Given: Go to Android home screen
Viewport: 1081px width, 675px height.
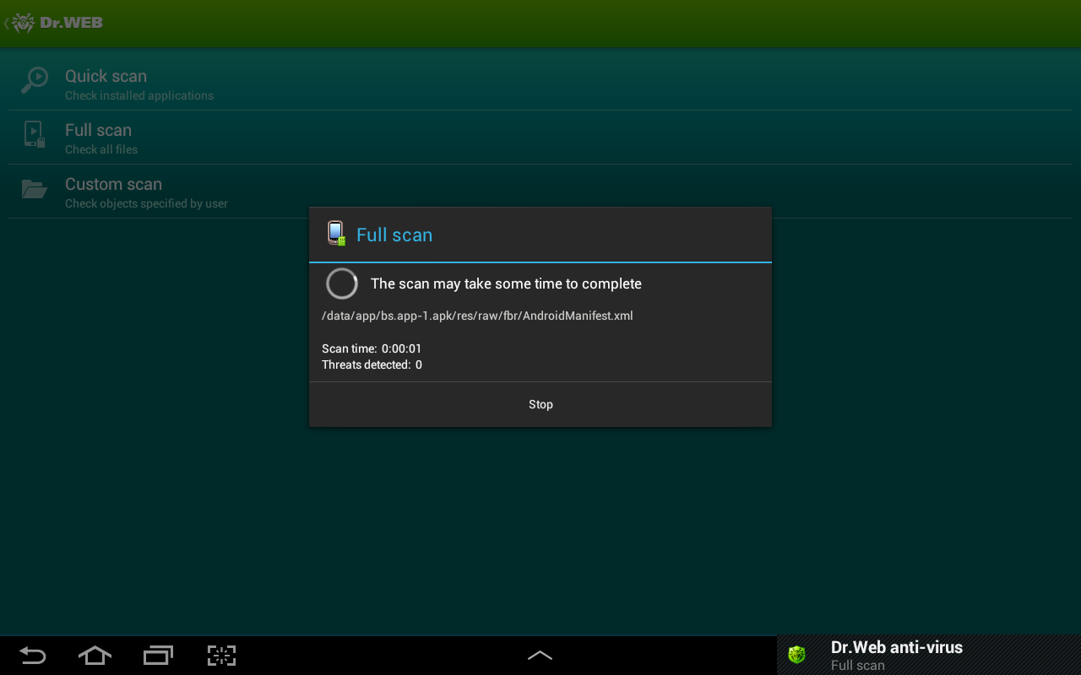Looking at the screenshot, I should 95,656.
